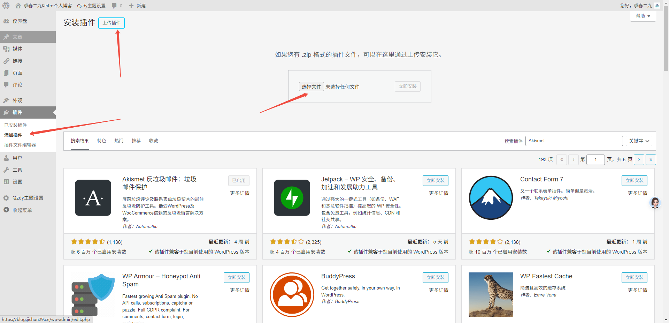
Task: Open 更多详情 for Akismet
Action: coord(240,193)
